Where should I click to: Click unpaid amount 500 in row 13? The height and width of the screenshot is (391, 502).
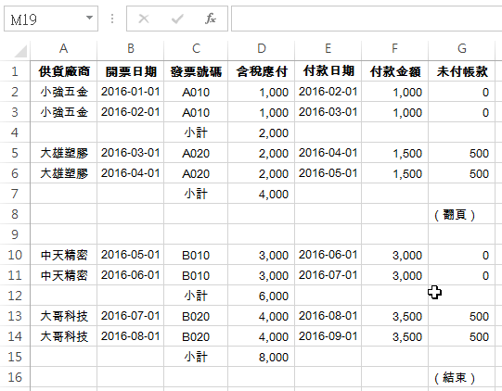coord(462,316)
